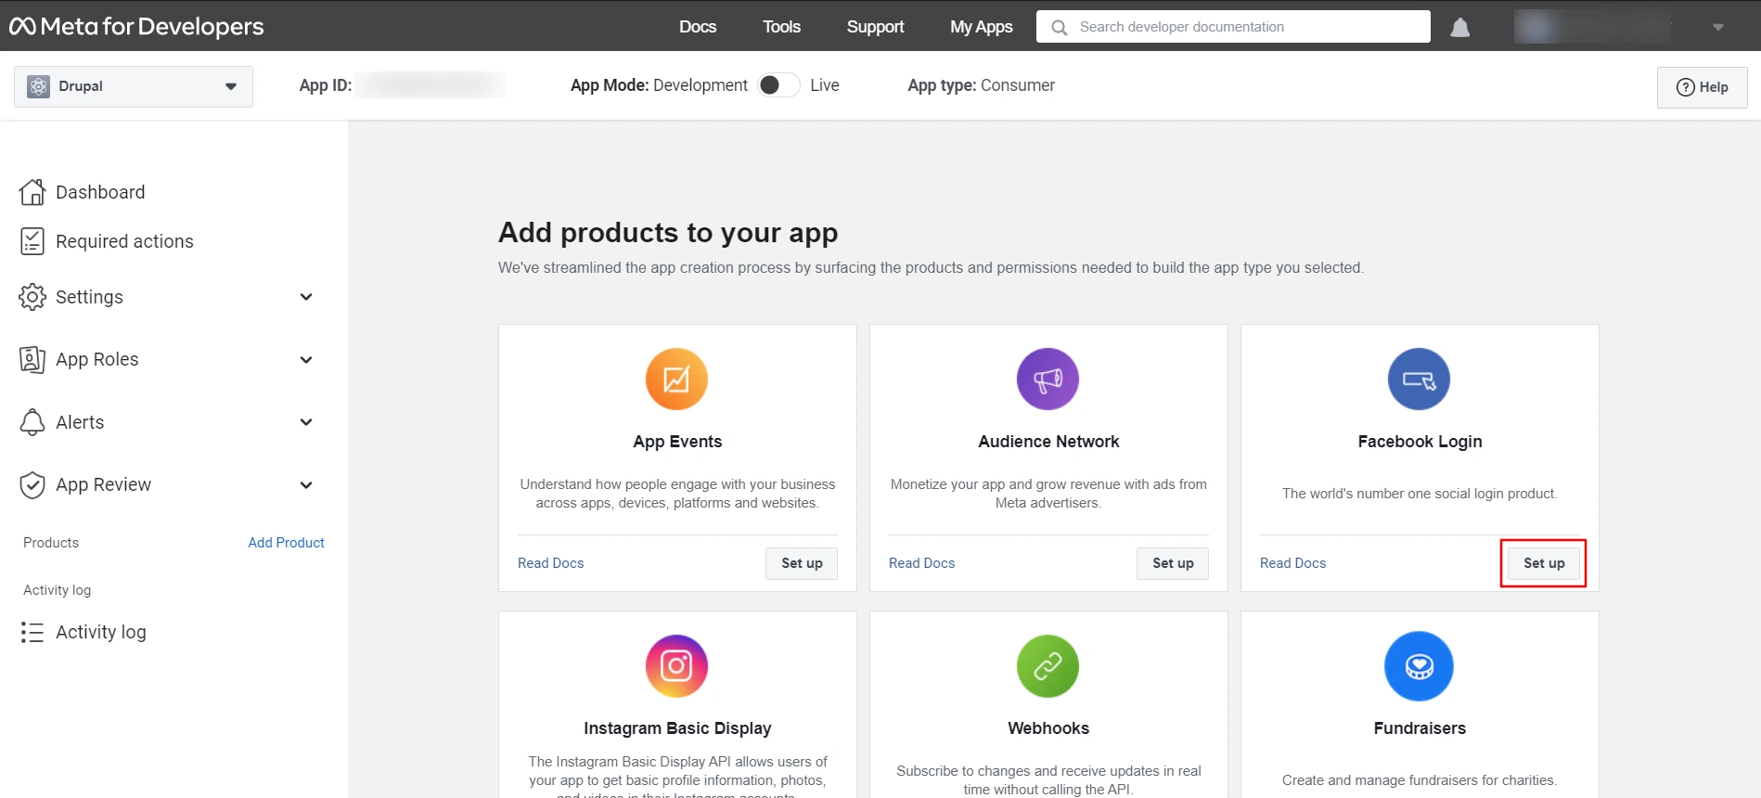
Task: Toggle App Mode to Live
Action: [778, 85]
